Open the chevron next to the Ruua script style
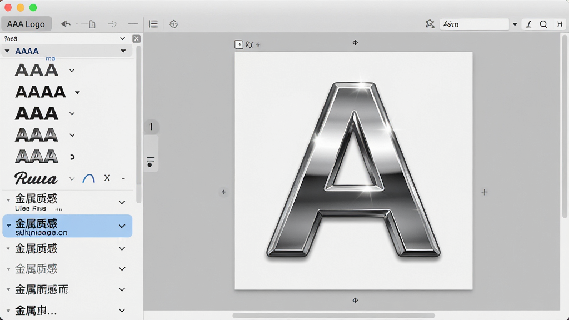 [x=72, y=178]
